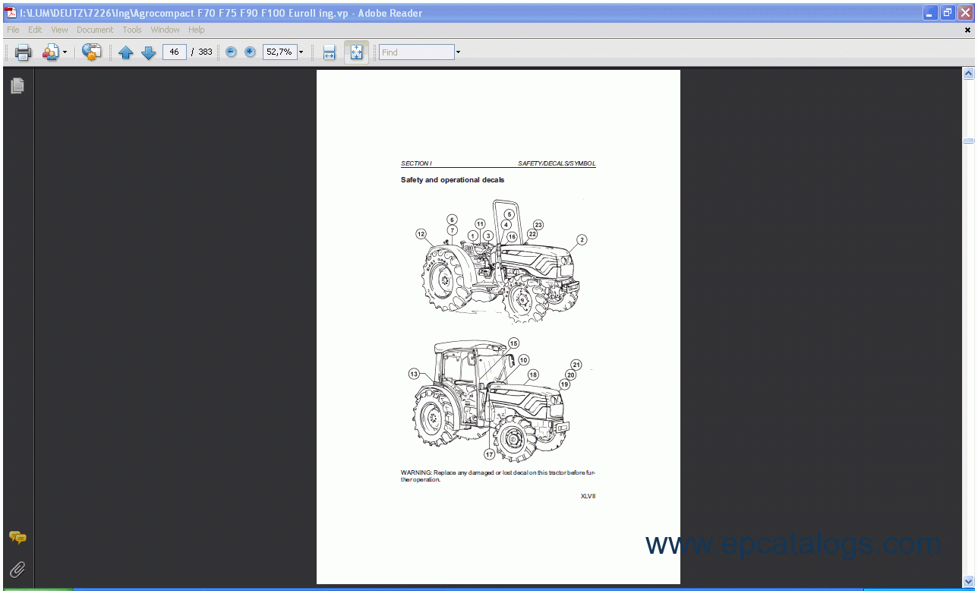Viewport: 978px width, 591px height.
Task: Click callout number 15 on lower tractor cab
Action: point(513,343)
